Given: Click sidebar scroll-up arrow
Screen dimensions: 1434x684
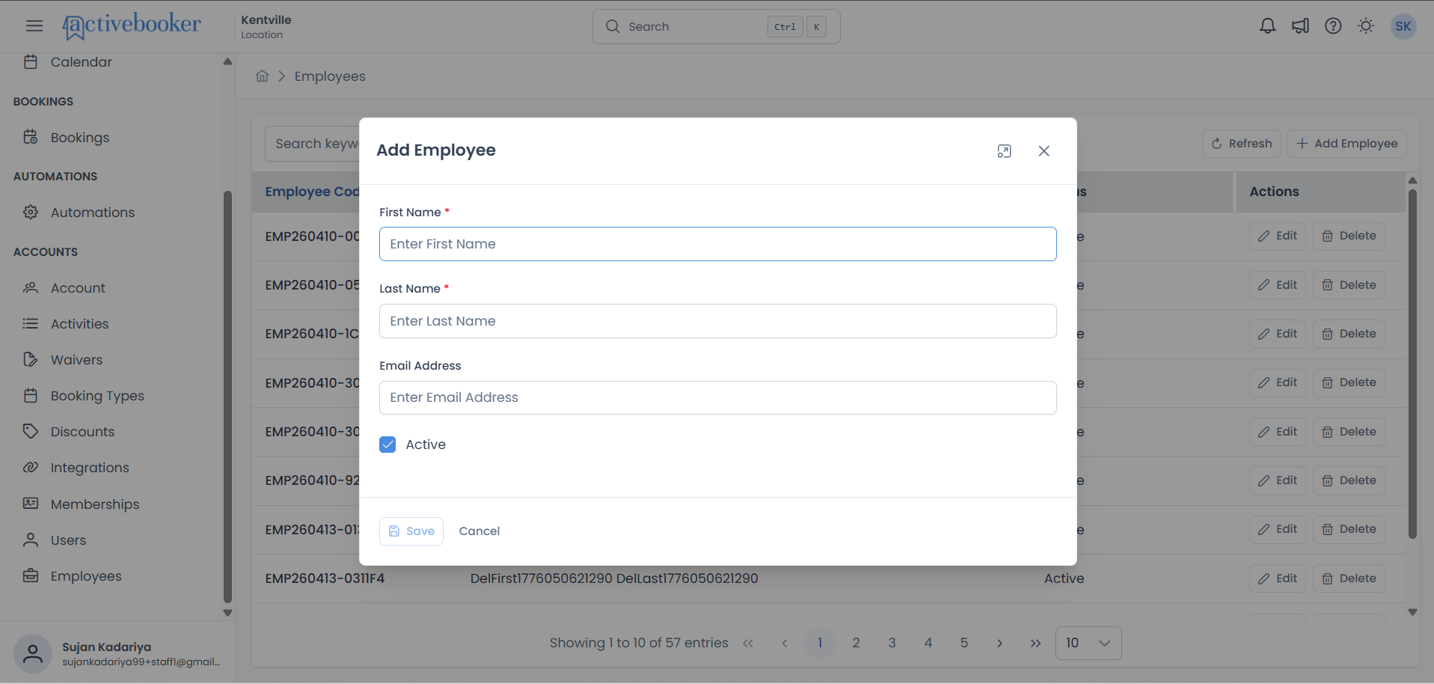Looking at the screenshot, I should (227, 61).
